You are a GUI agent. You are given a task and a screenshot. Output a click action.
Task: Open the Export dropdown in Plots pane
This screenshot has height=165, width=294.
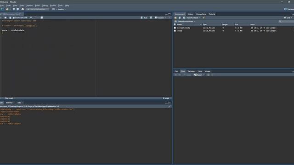199,75
